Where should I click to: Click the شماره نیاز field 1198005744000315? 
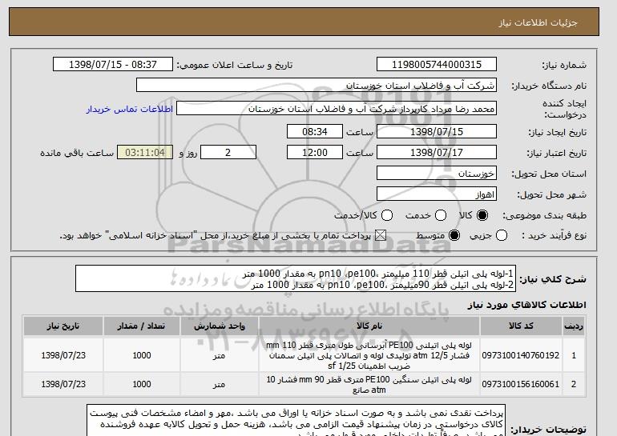(x=437, y=64)
